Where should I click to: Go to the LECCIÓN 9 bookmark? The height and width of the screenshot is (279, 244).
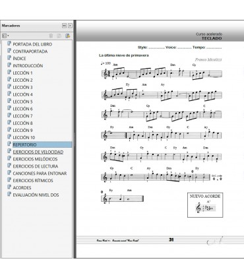pyautogui.click(x=22, y=131)
